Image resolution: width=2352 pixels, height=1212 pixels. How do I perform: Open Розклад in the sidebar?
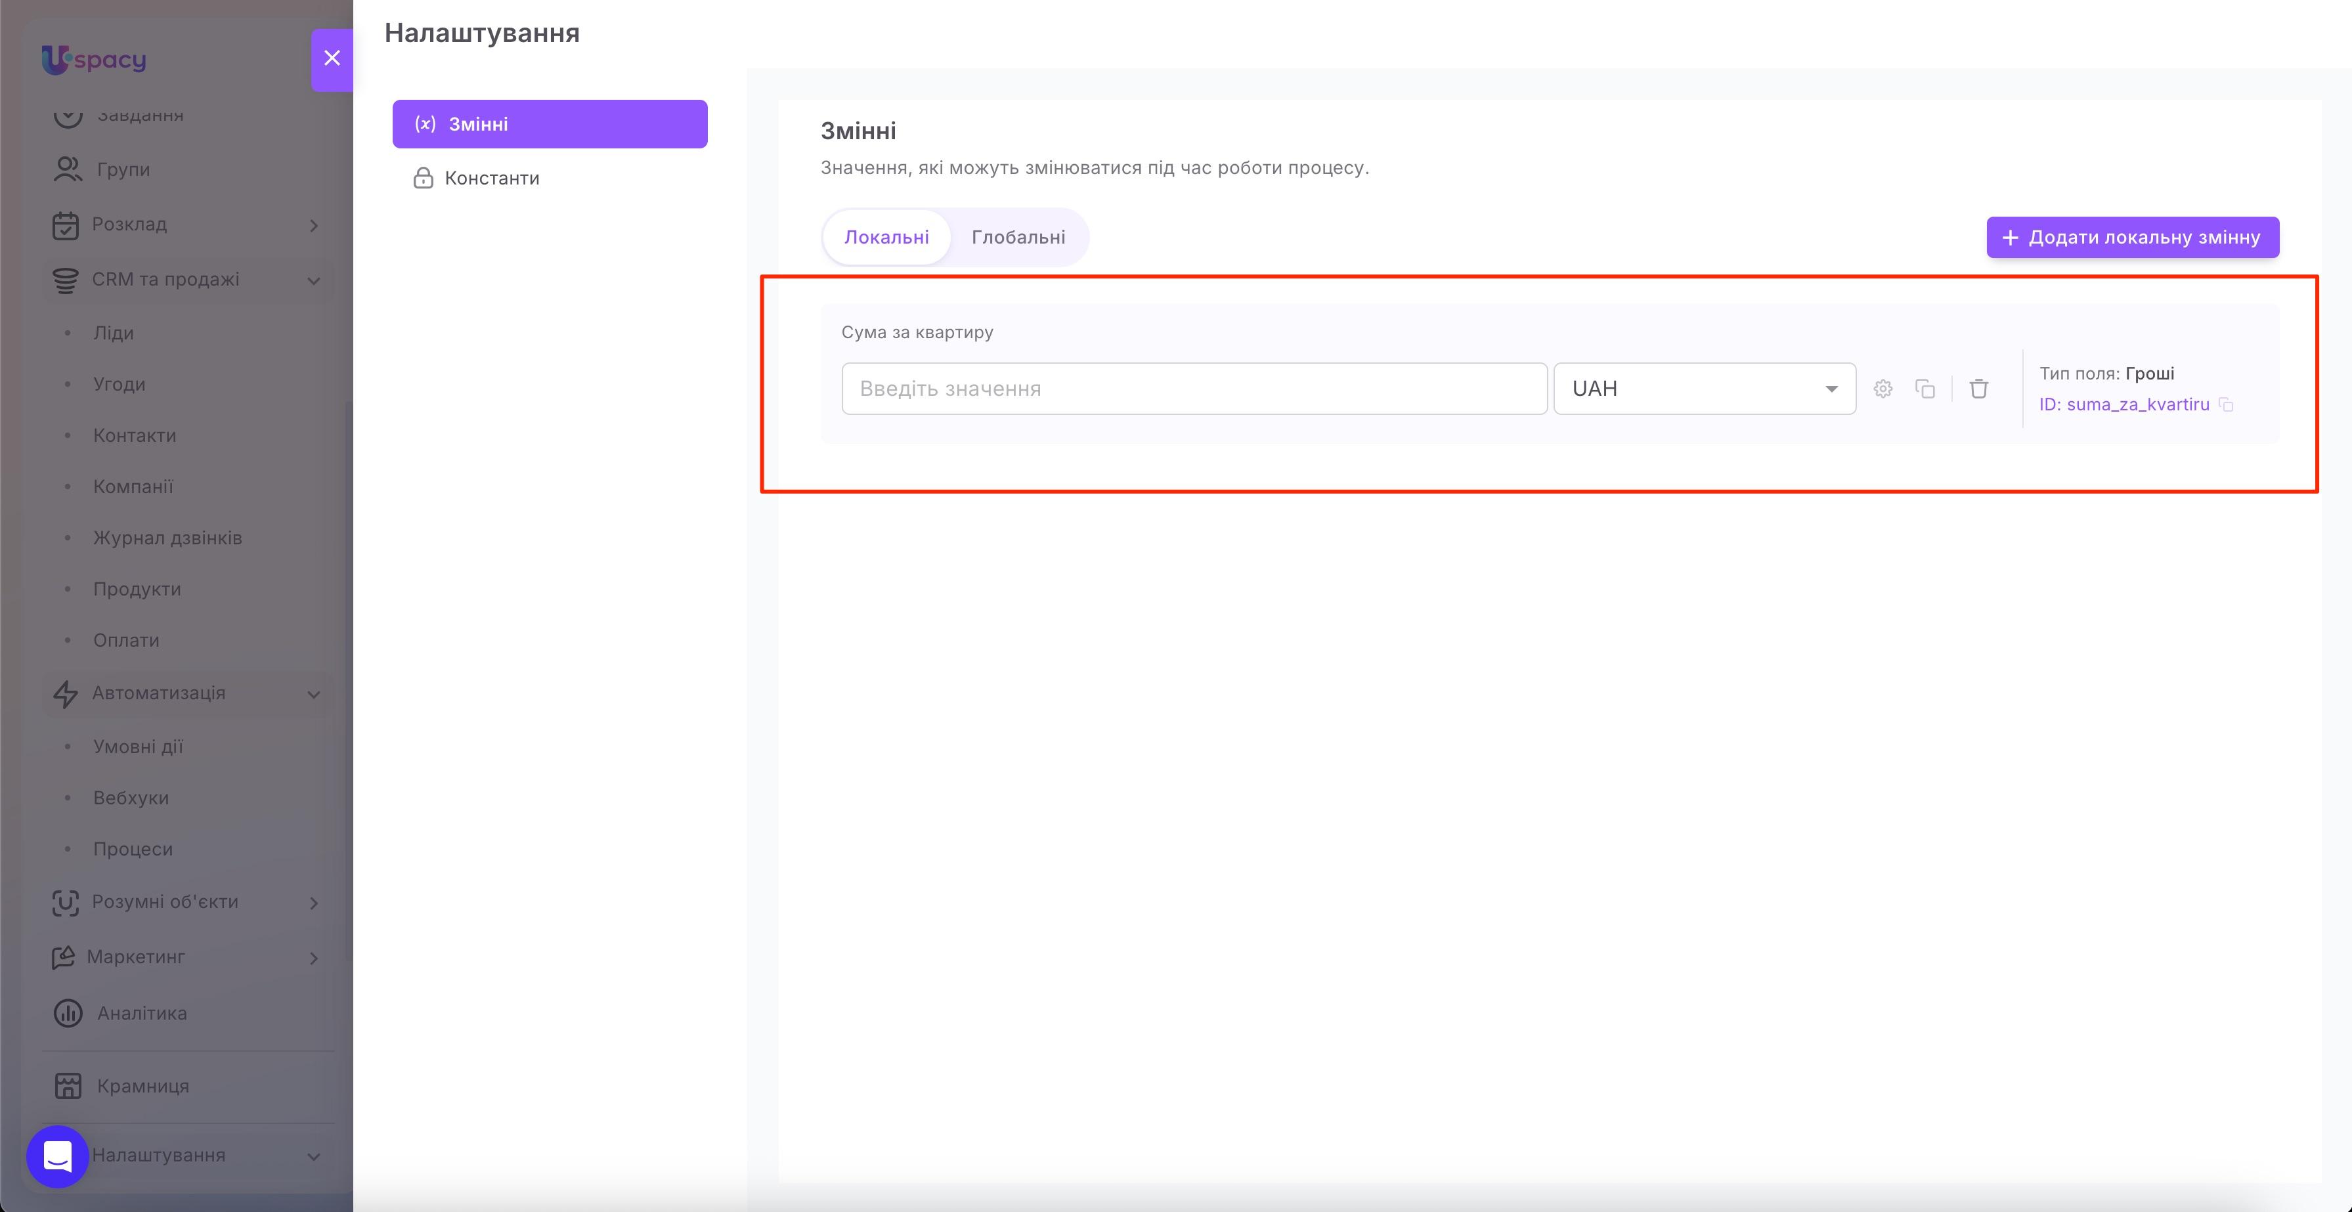(x=129, y=225)
